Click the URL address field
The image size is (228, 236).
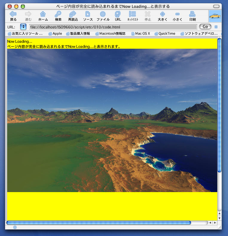(113, 27)
